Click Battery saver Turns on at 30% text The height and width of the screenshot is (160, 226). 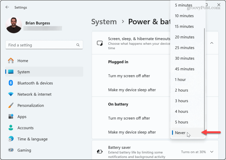(x=193, y=152)
